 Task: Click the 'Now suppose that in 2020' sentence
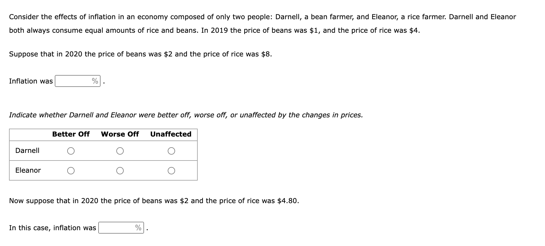[154, 201]
